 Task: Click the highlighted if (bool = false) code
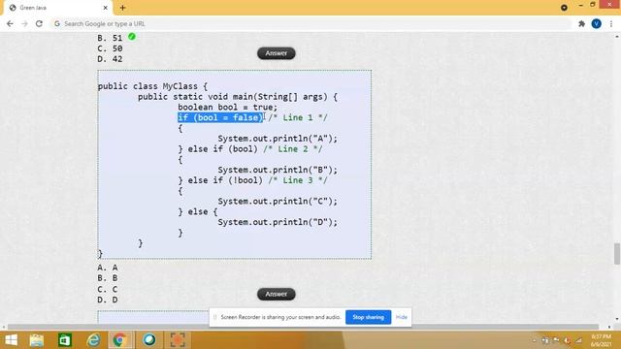(220, 117)
